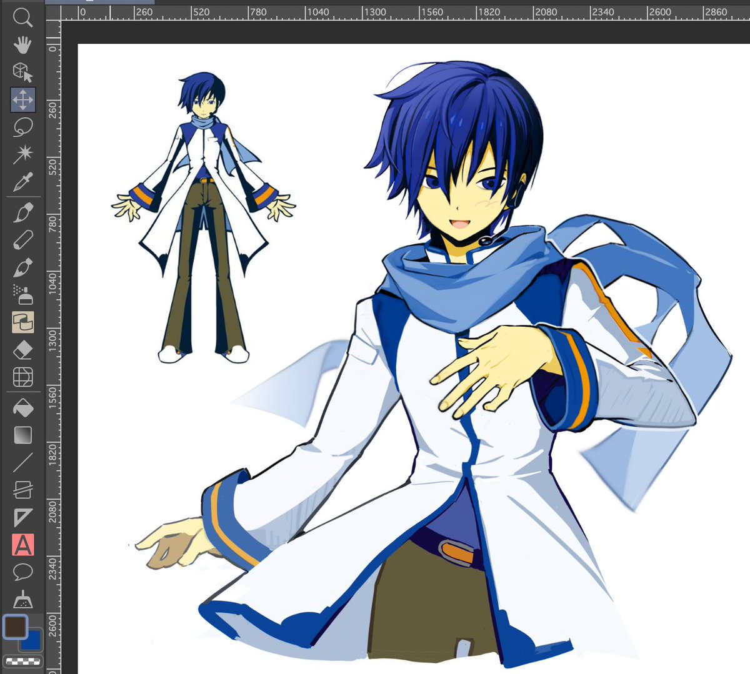
Task: Pick the blue sub color swatch
Action: click(x=32, y=642)
